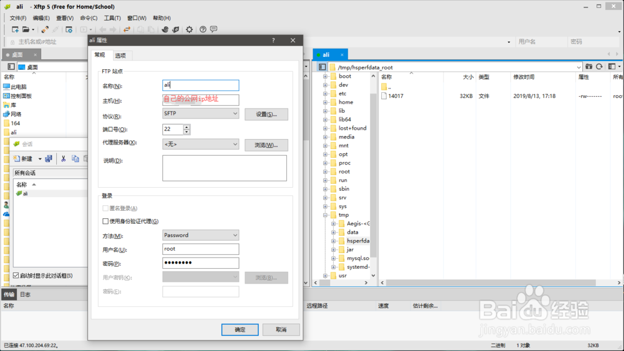This screenshot has width=624, height=351.
Task: Click the orange transfer arrows icon
Action: pyautogui.click(x=127, y=29)
